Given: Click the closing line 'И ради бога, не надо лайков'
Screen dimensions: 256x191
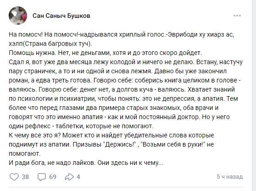Looking at the screenshot, I should pos(86,163).
